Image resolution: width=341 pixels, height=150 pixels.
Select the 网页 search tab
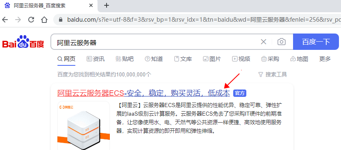click(x=66, y=59)
